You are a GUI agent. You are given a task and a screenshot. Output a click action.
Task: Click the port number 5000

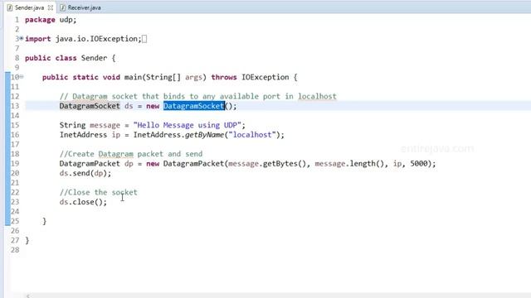(x=419, y=164)
